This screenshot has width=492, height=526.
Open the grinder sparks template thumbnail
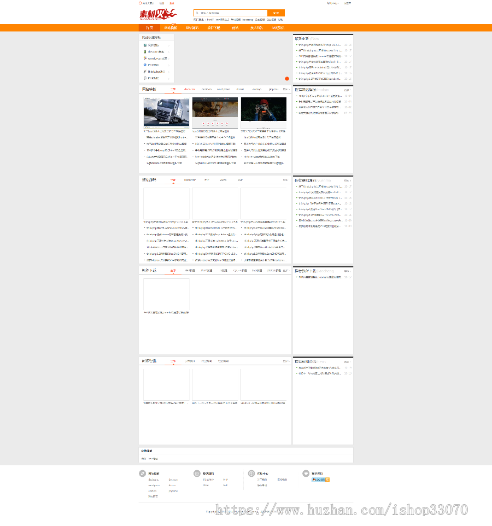215,113
